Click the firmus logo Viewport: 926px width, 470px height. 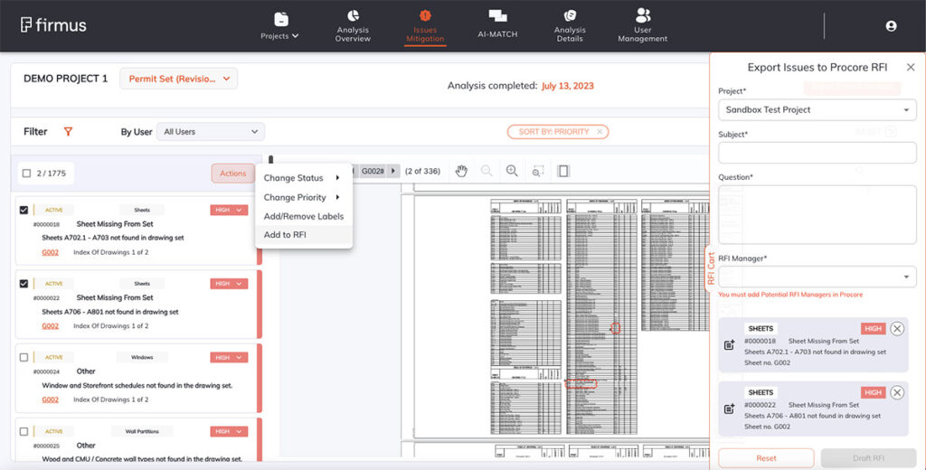pyautogui.click(x=53, y=24)
